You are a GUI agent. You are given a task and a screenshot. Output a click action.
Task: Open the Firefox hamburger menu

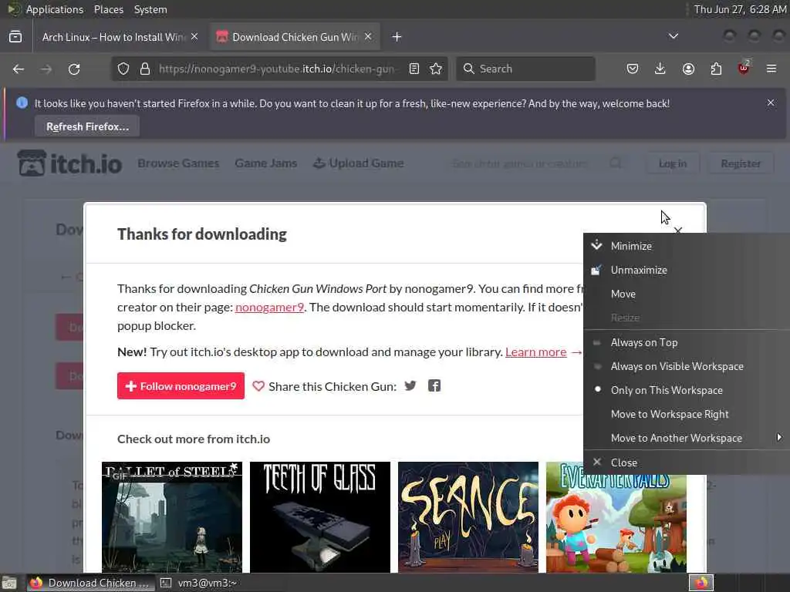point(771,69)
